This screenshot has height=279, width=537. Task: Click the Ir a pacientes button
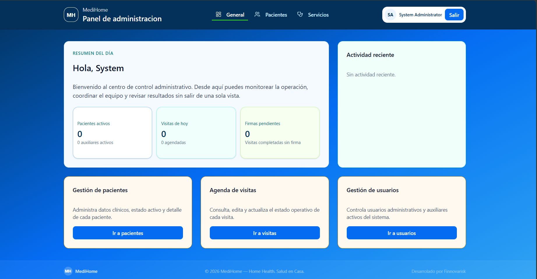pyautogui.click(x=128, y=233)
